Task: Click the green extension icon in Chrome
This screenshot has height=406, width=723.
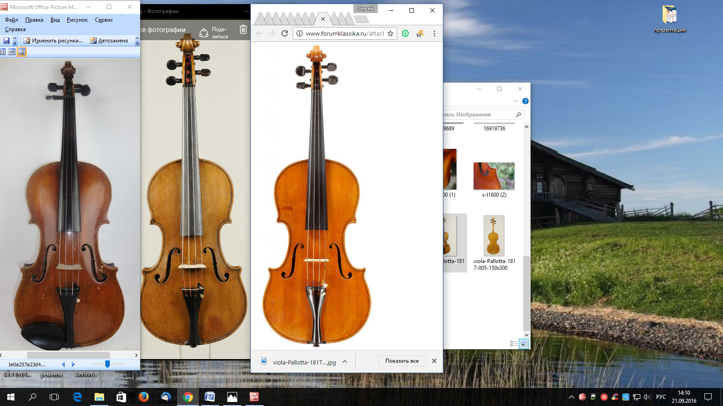Action: click(405, 33)
